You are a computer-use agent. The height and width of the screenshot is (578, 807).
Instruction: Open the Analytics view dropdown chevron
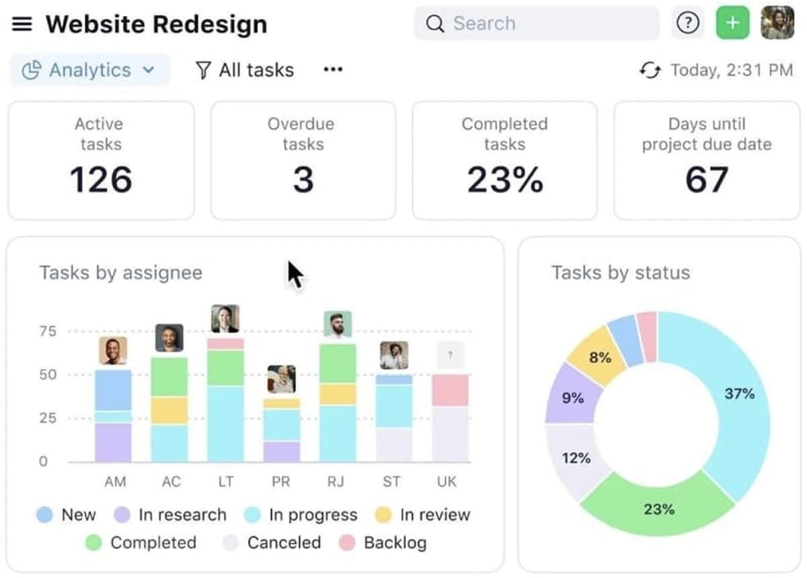[x=147, y=70]
